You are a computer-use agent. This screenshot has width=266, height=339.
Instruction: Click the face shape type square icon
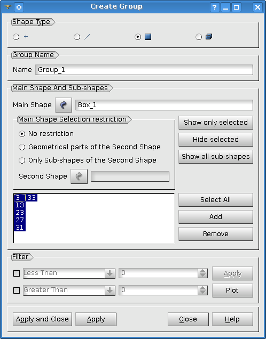tap(148, 37)
